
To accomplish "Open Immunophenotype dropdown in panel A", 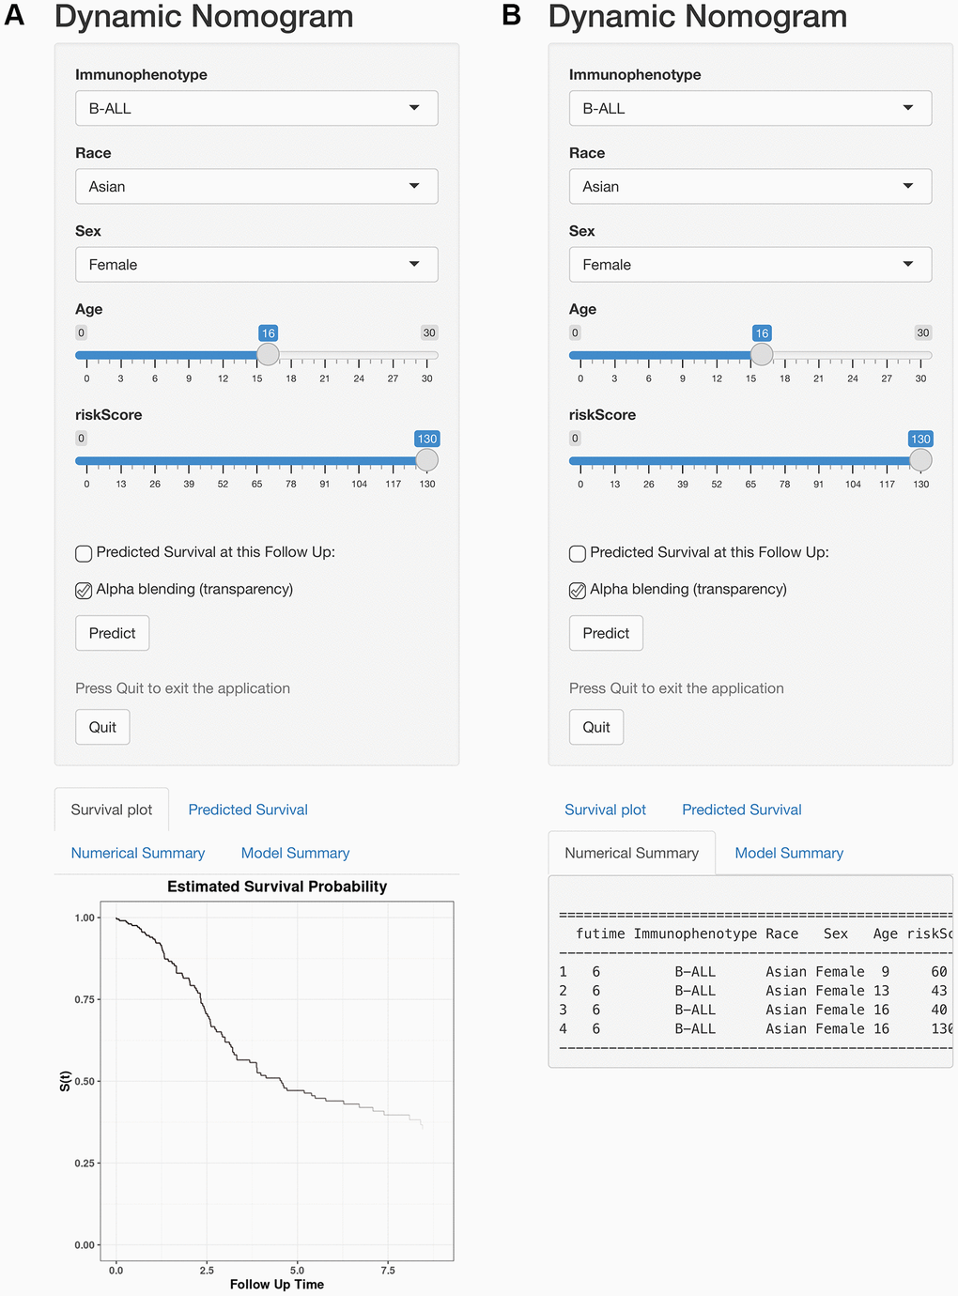I will coord(256,108).
